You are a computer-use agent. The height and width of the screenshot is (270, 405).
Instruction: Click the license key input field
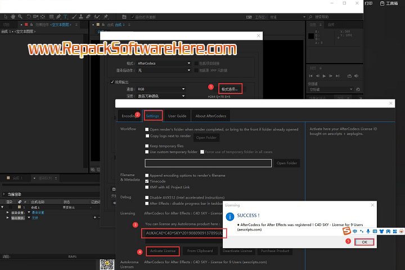pyautogui.click(x=184, y=233)
